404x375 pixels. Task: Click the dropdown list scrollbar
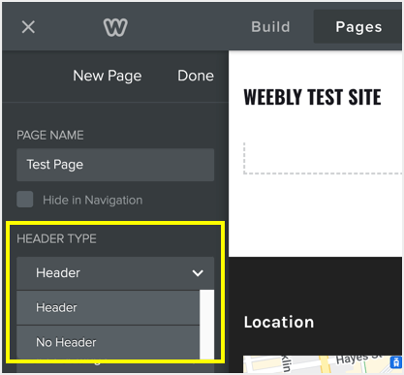206,325
